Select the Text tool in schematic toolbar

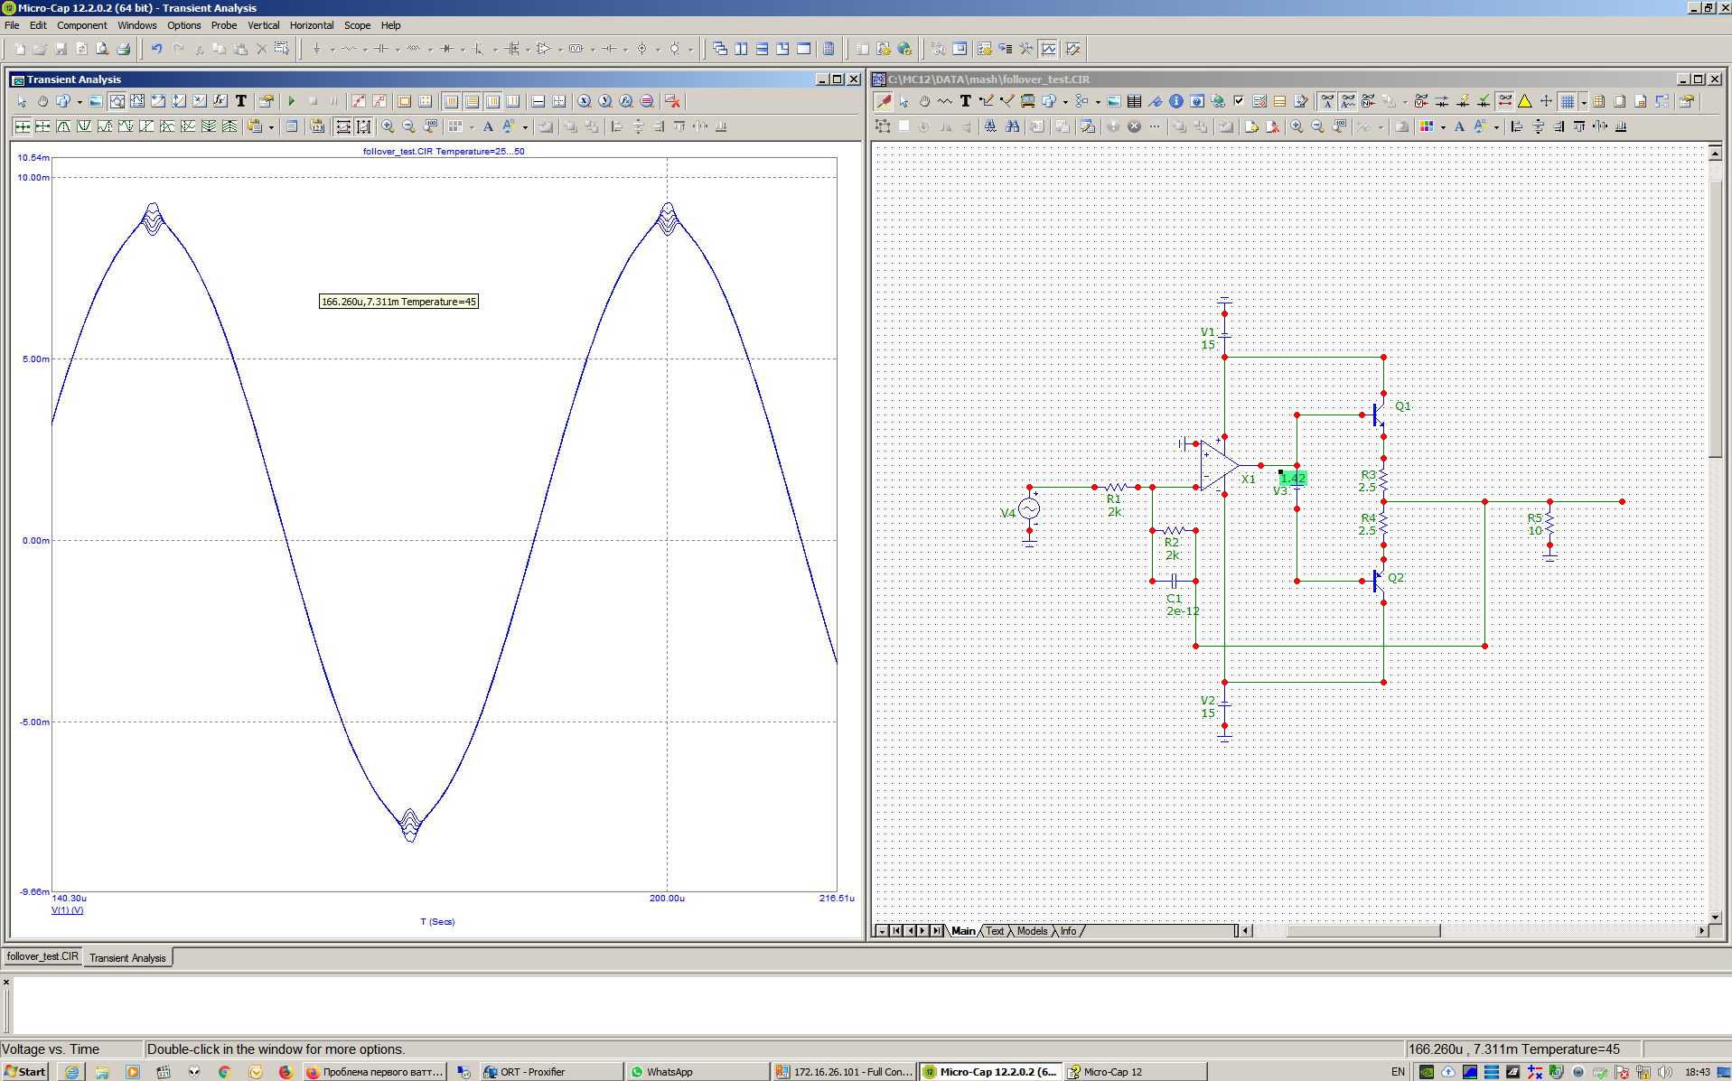pyautogui.click(x=965, y=101)
